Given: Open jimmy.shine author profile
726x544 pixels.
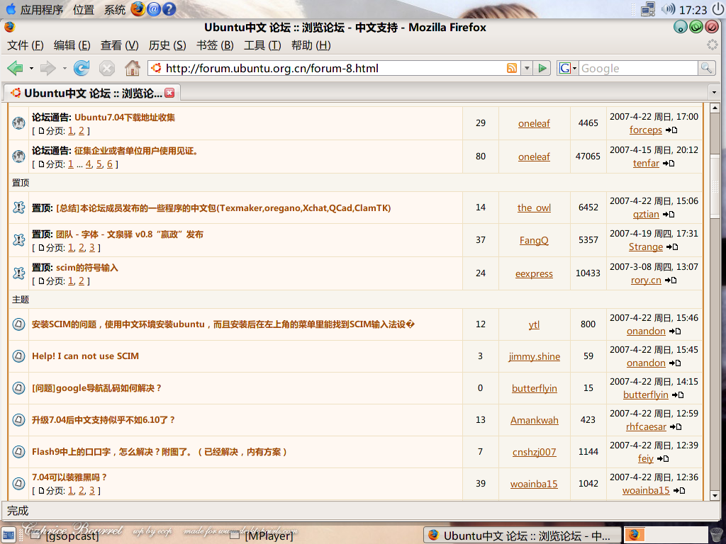Looking at the screenshot, I should point(535,357).
